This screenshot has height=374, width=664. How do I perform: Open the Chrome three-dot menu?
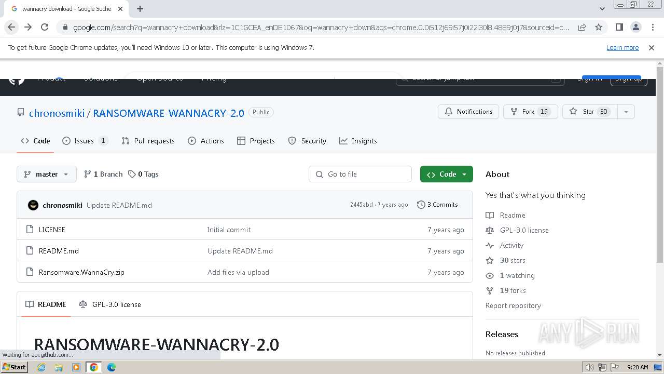652,28
